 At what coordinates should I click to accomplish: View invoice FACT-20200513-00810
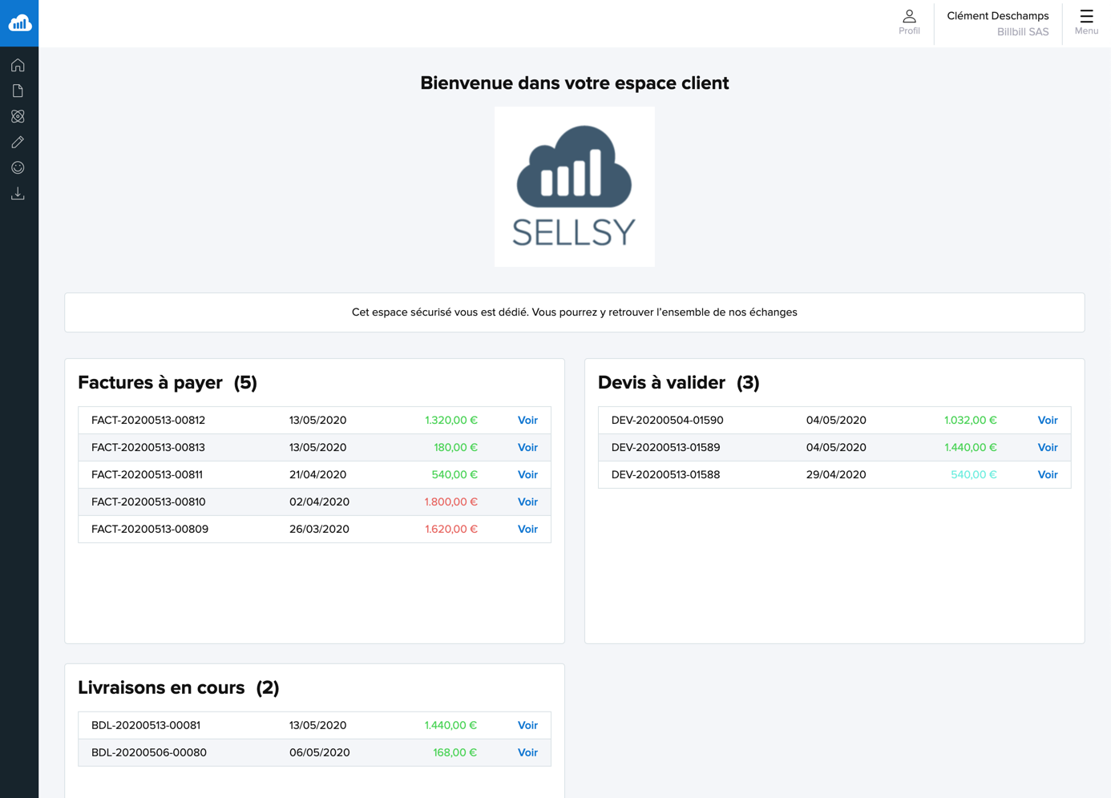(527, 502)
